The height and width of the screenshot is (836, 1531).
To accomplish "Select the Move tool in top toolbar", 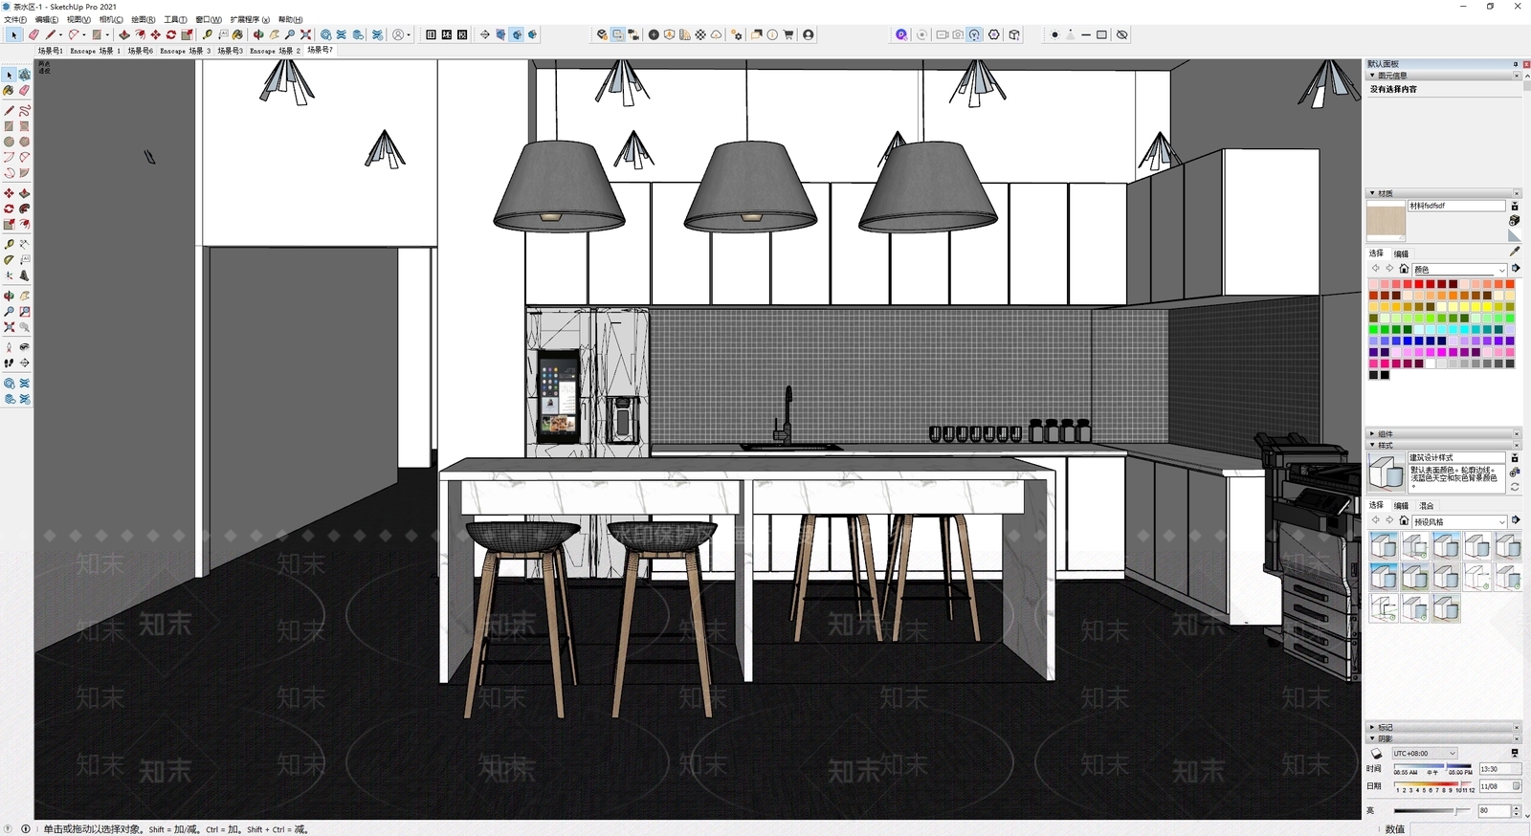I will click(155, 34).
